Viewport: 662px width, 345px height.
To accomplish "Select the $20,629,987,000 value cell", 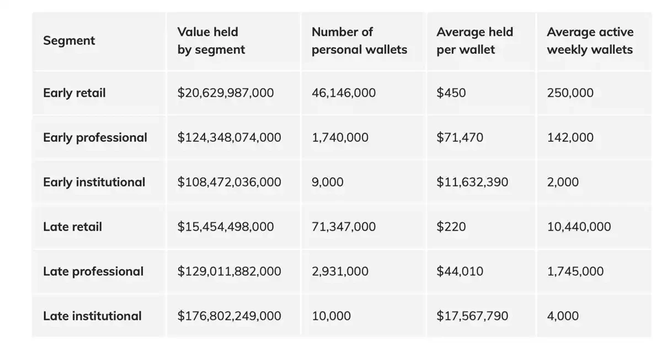I will coord(225,92).
